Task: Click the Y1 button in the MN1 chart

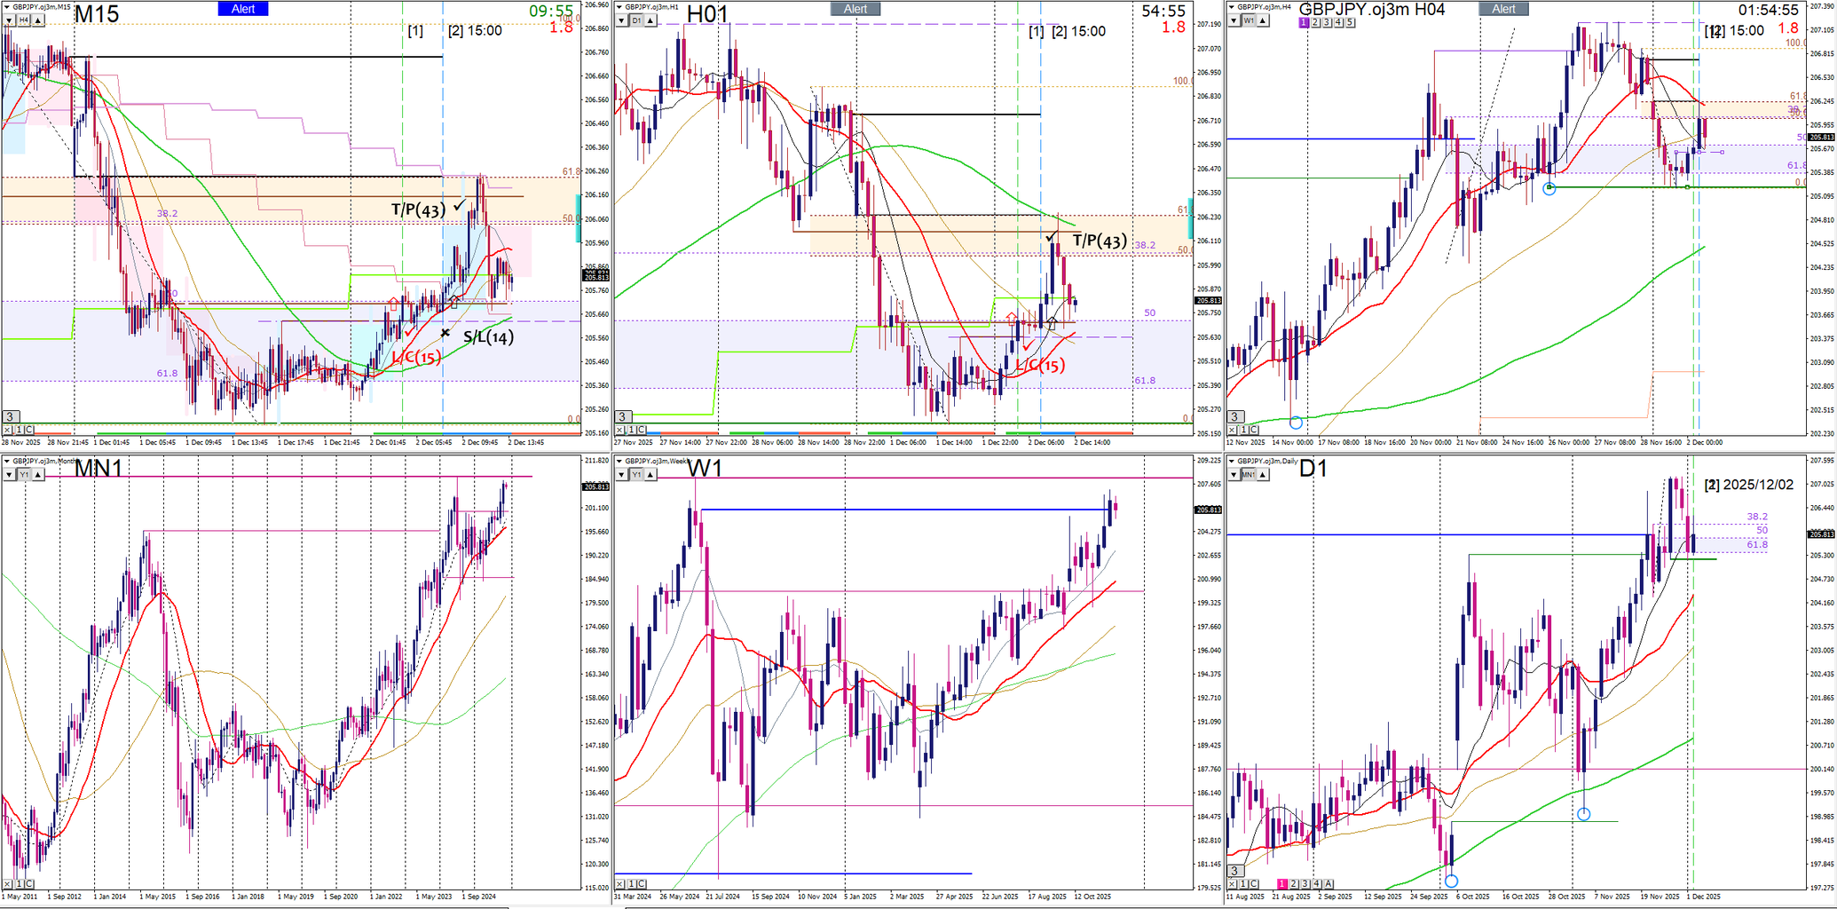Action: pyautogui.click(x=24, y=474)
